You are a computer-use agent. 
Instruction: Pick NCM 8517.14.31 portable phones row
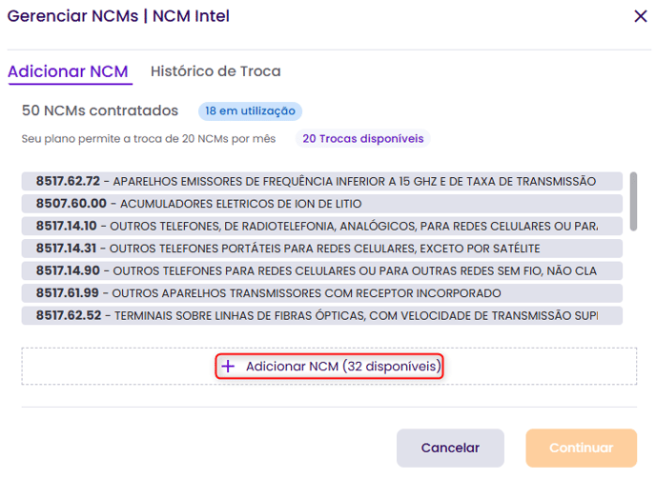322,249
